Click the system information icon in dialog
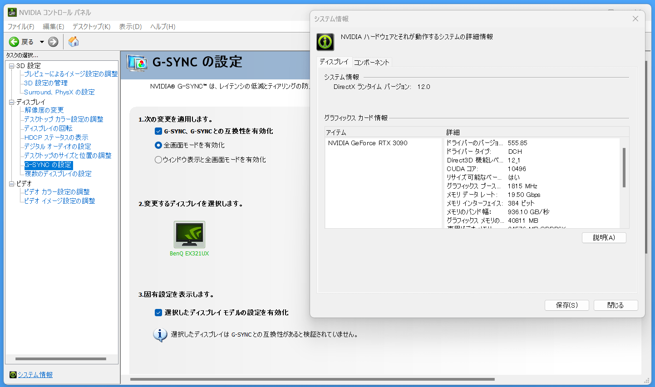655x387 pixels. tap(325, 42)
